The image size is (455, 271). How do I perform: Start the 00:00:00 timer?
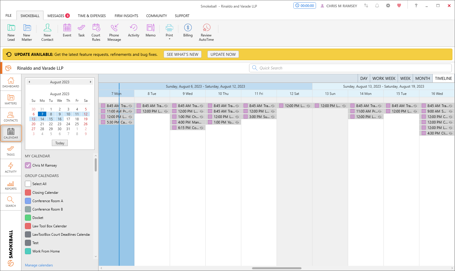click(x=305, y=5)
